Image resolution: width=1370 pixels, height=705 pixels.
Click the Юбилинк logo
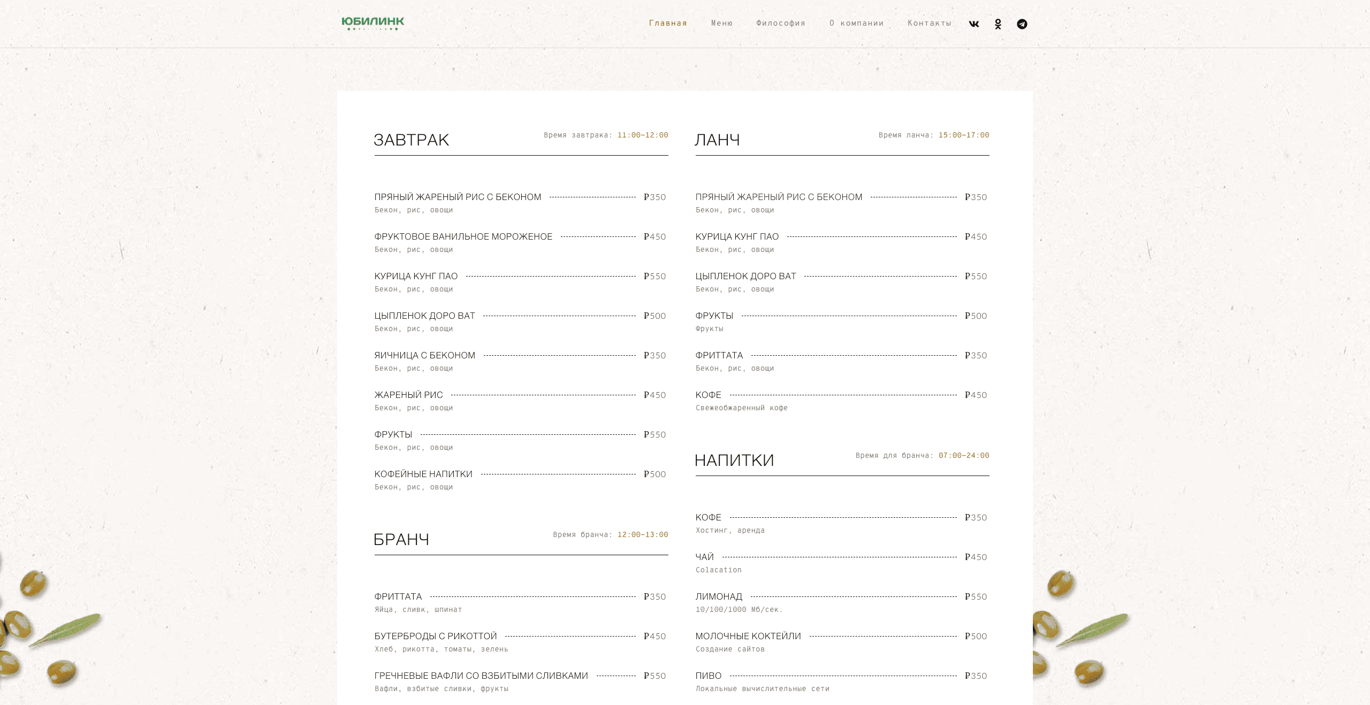(x=373, y=23)
